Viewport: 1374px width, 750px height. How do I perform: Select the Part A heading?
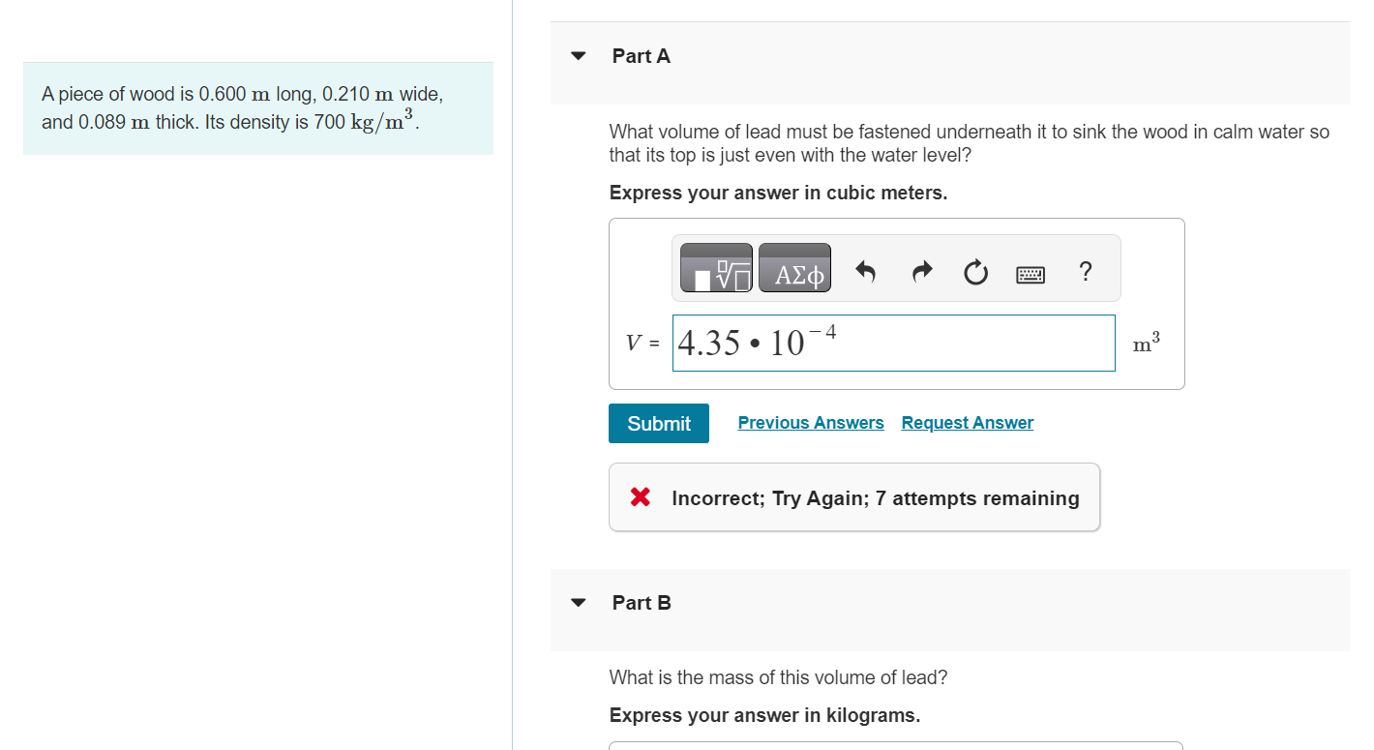point(641,55)
